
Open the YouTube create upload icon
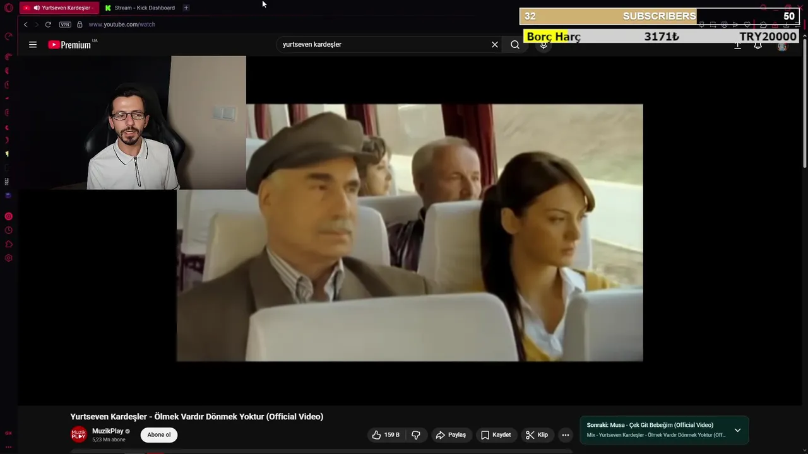(x=737, y=45)
